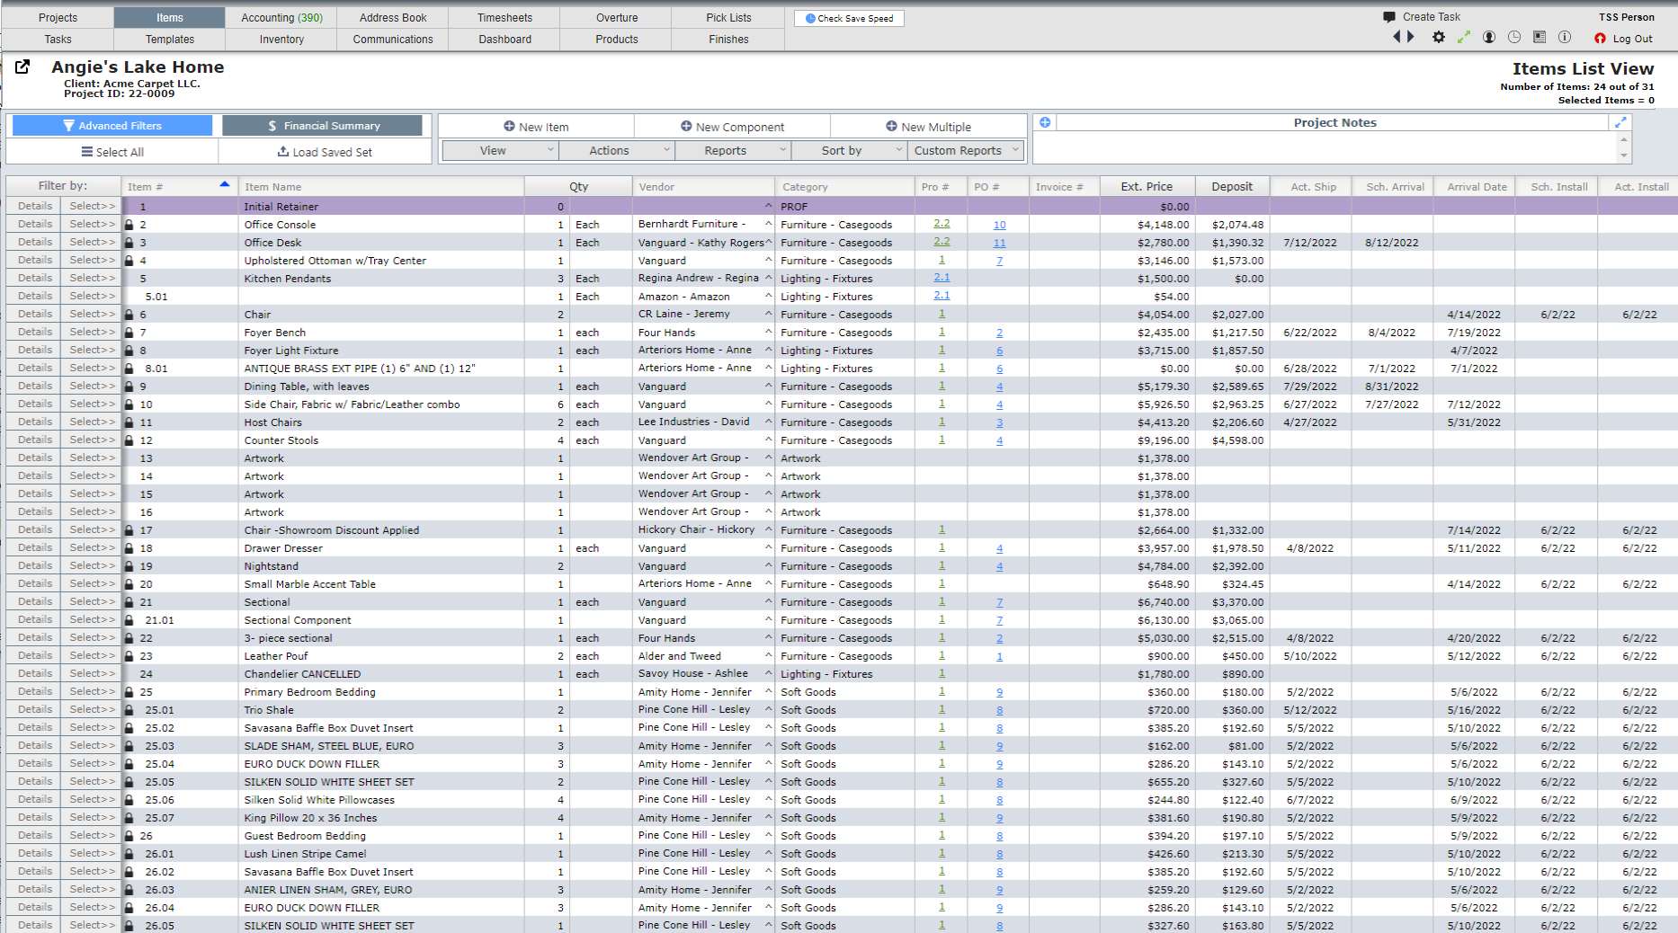Click the lock icon on item 25.04 row
Image resolution: width=1678 pixels, height=933 pixels.
coord(129,764)
